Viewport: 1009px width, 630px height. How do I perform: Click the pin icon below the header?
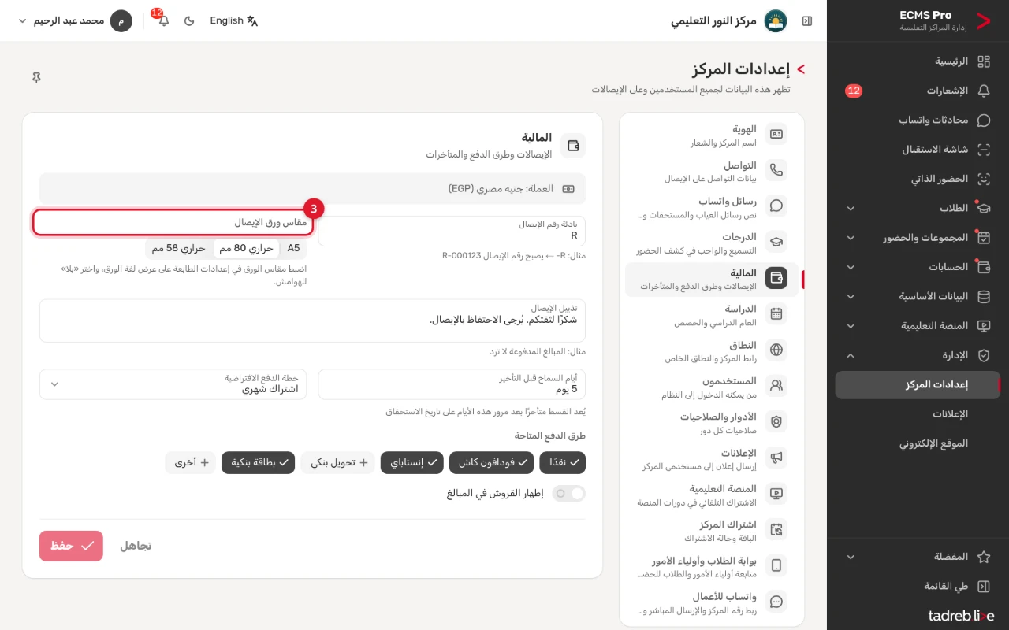[x=36, y=77]
